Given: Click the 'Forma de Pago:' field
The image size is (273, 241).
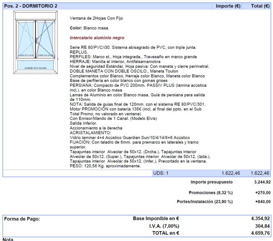Looking at the screenshot, I should [22, 219].
